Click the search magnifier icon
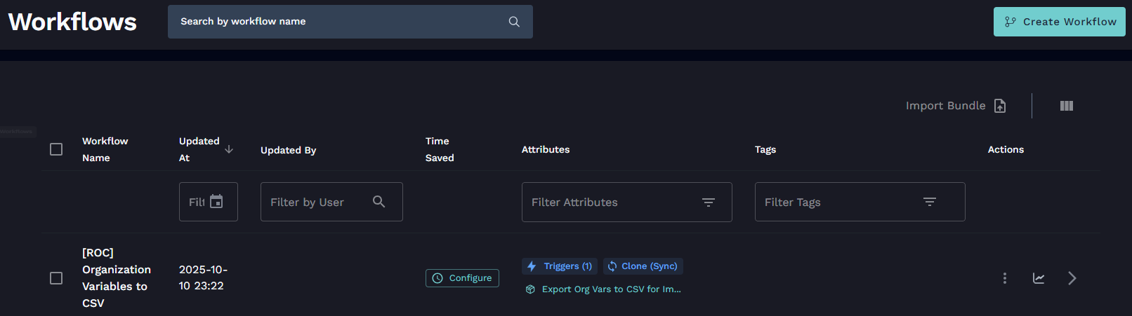1132x316 pixels. 514,22
